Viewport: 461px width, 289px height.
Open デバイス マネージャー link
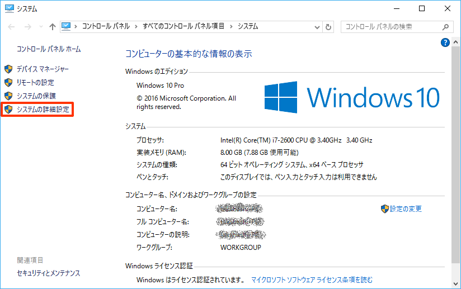[x=43, y=69]
